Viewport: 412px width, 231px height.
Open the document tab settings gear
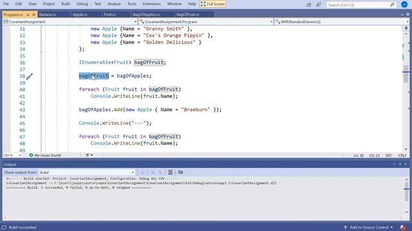pyautogui.click(x=407, y=15)
